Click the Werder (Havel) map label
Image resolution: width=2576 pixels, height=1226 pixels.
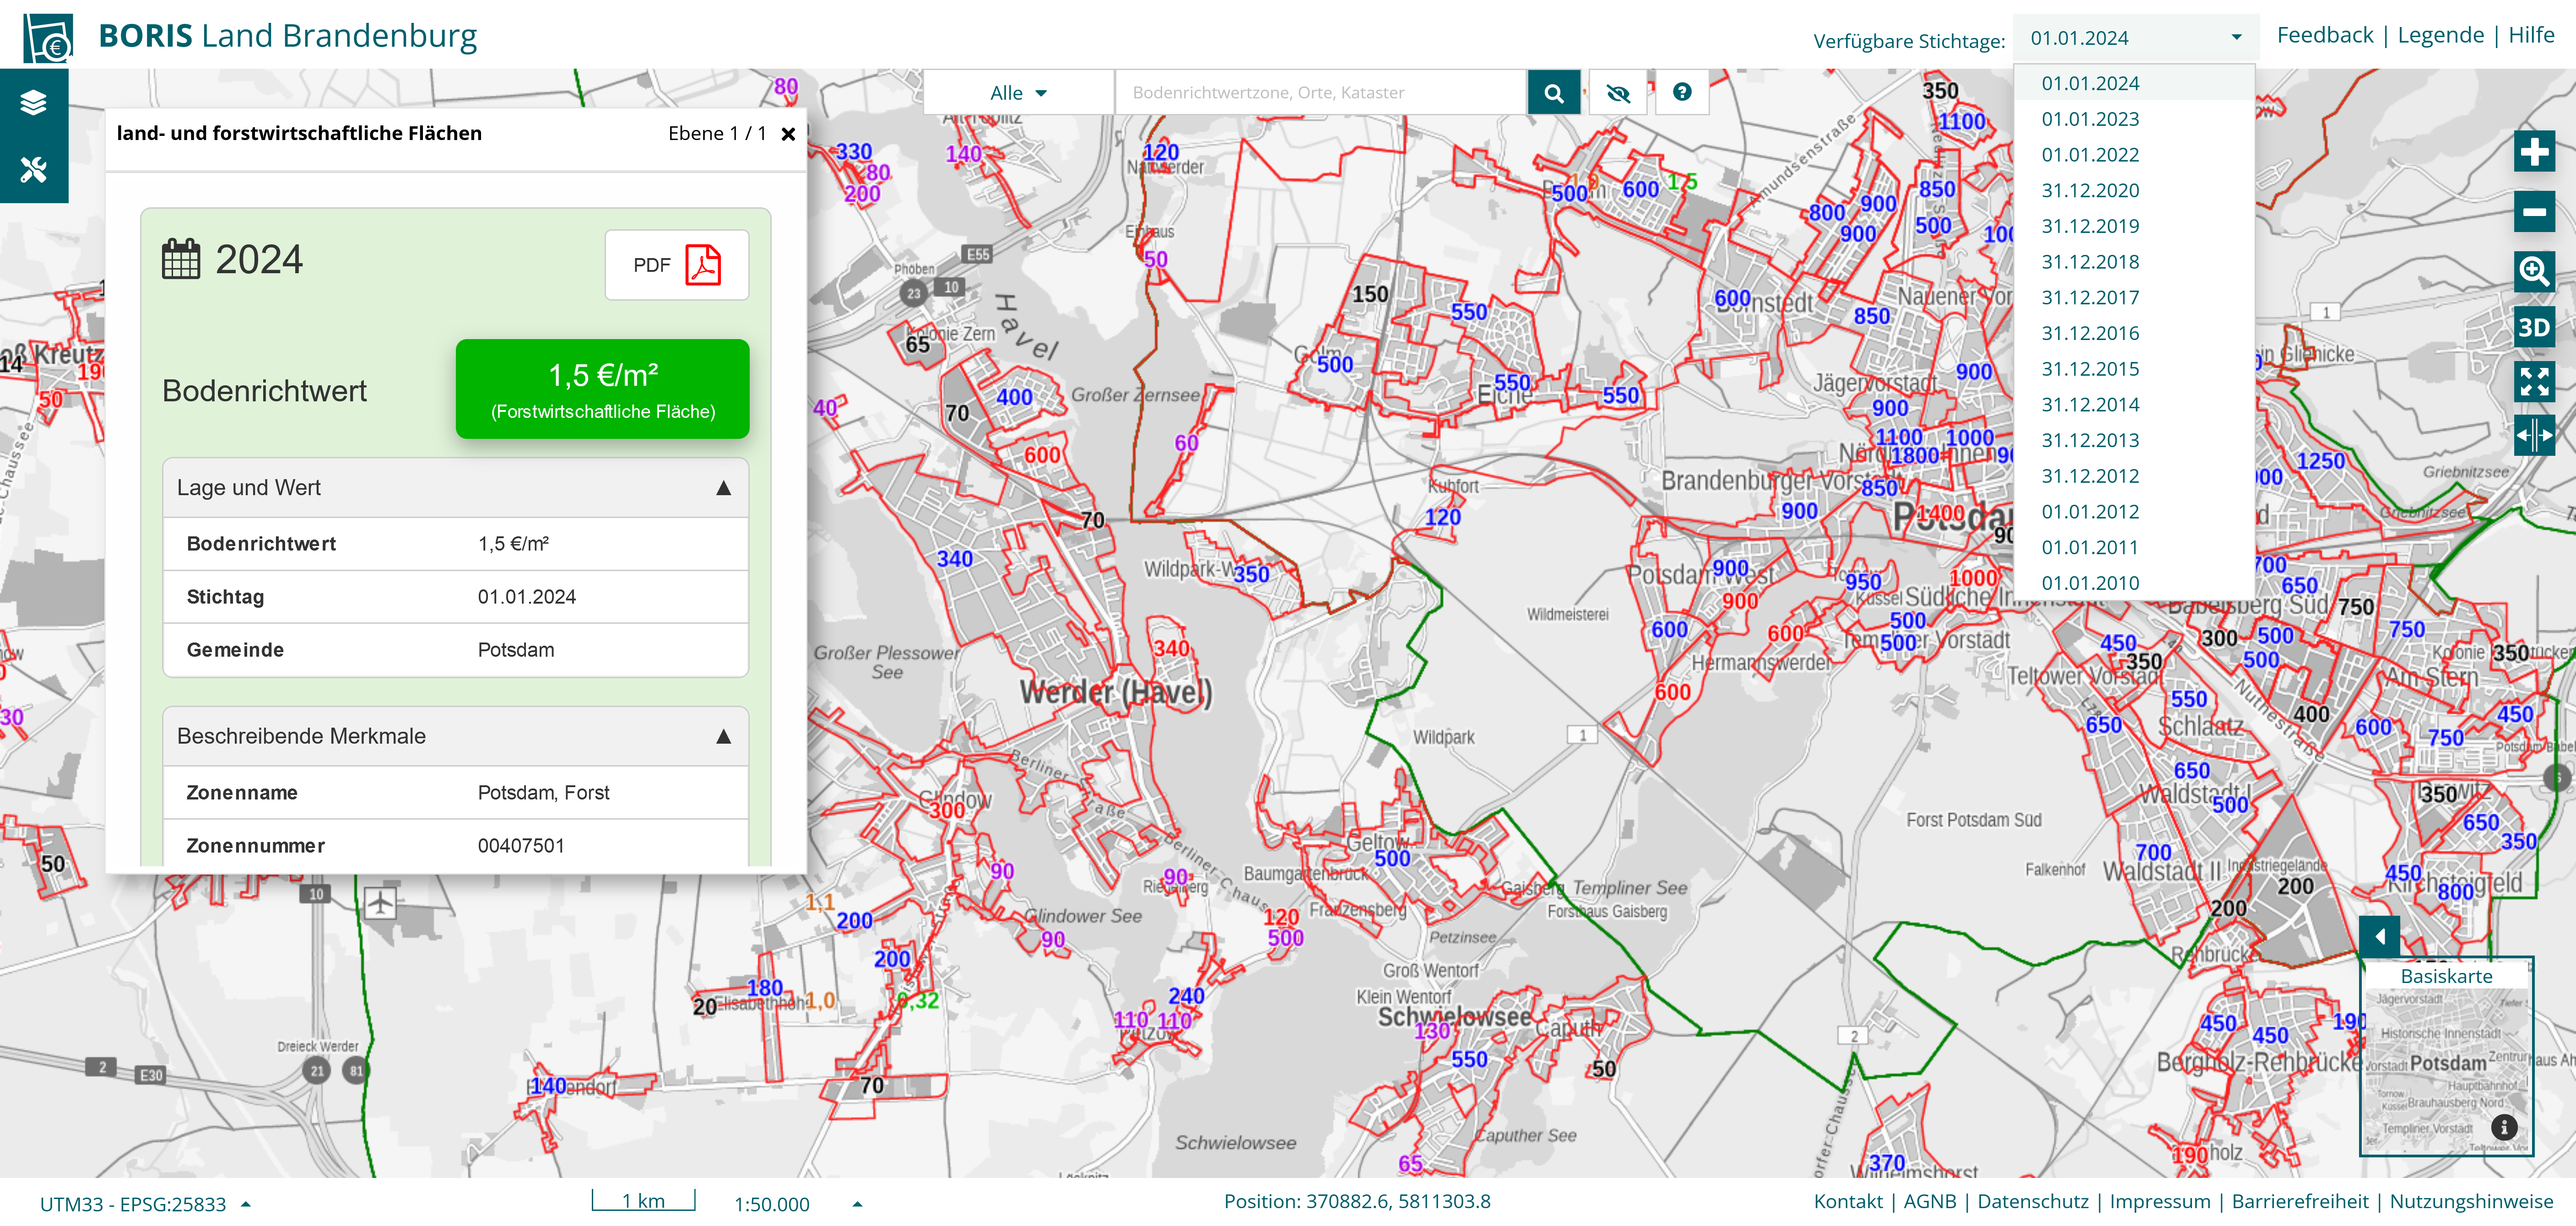click(1116, 693)
